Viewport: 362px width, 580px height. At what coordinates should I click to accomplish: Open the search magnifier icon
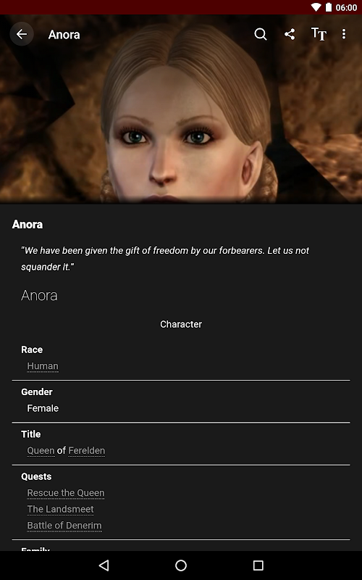tap(261, 34)
